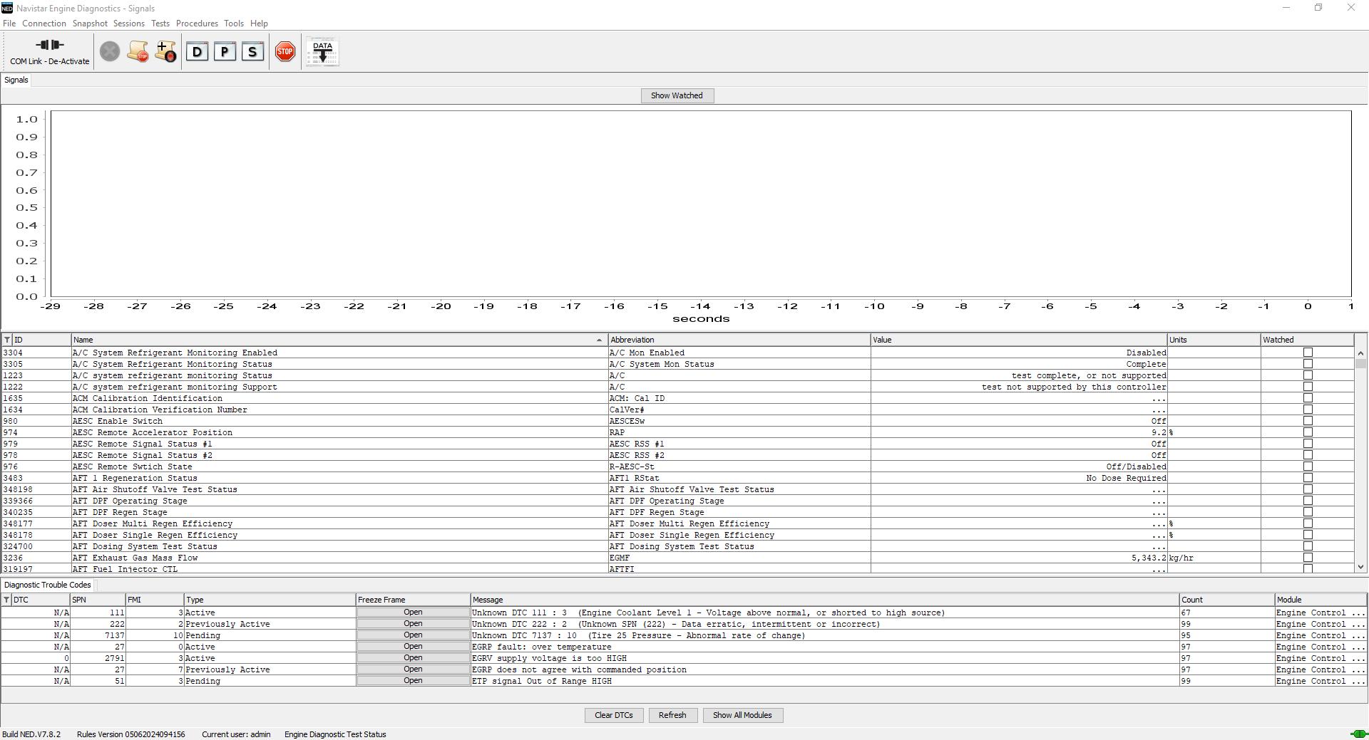Click the red STOP sign icon
This screenshot has width=1369, height=740.
[284, 51]
